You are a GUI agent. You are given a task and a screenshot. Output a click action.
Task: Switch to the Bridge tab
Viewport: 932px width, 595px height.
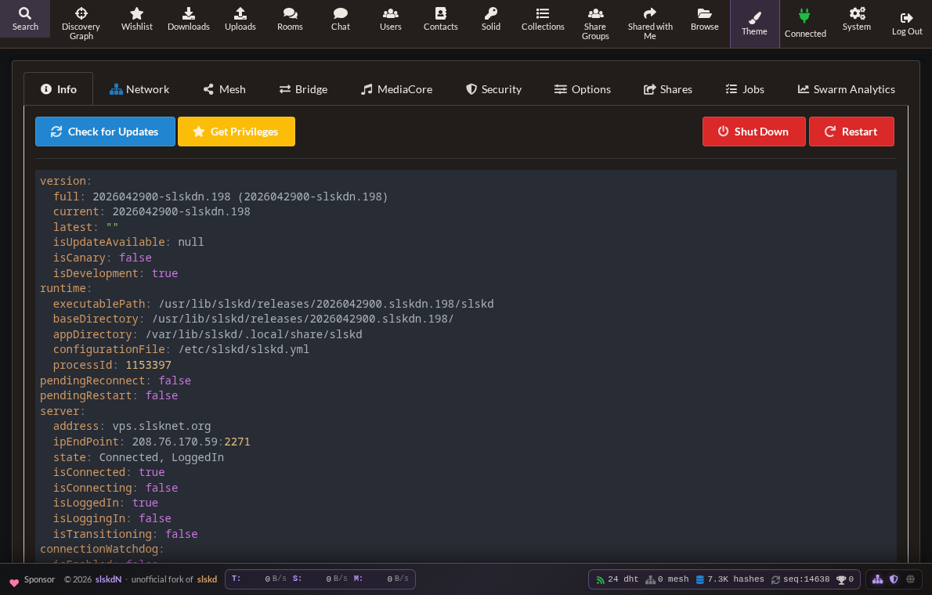click(303, 89)
